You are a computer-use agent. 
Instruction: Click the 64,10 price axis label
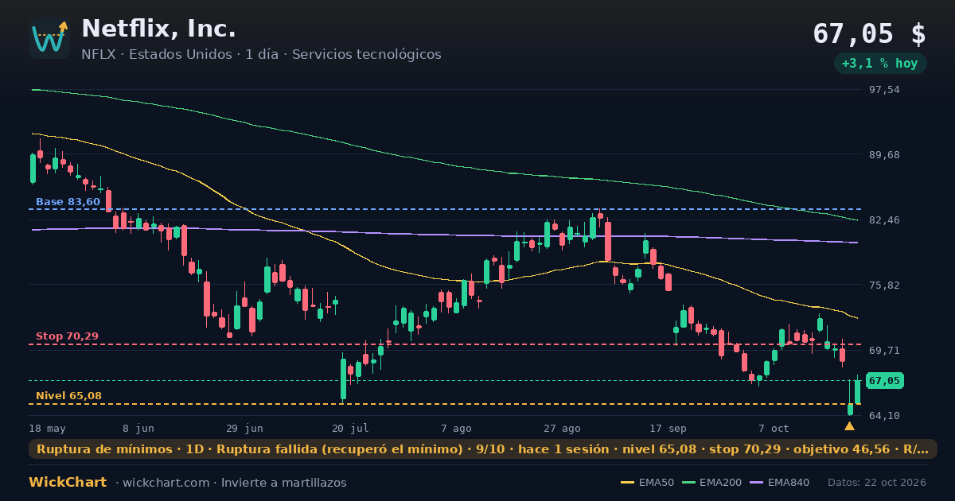tap(884, 416)
